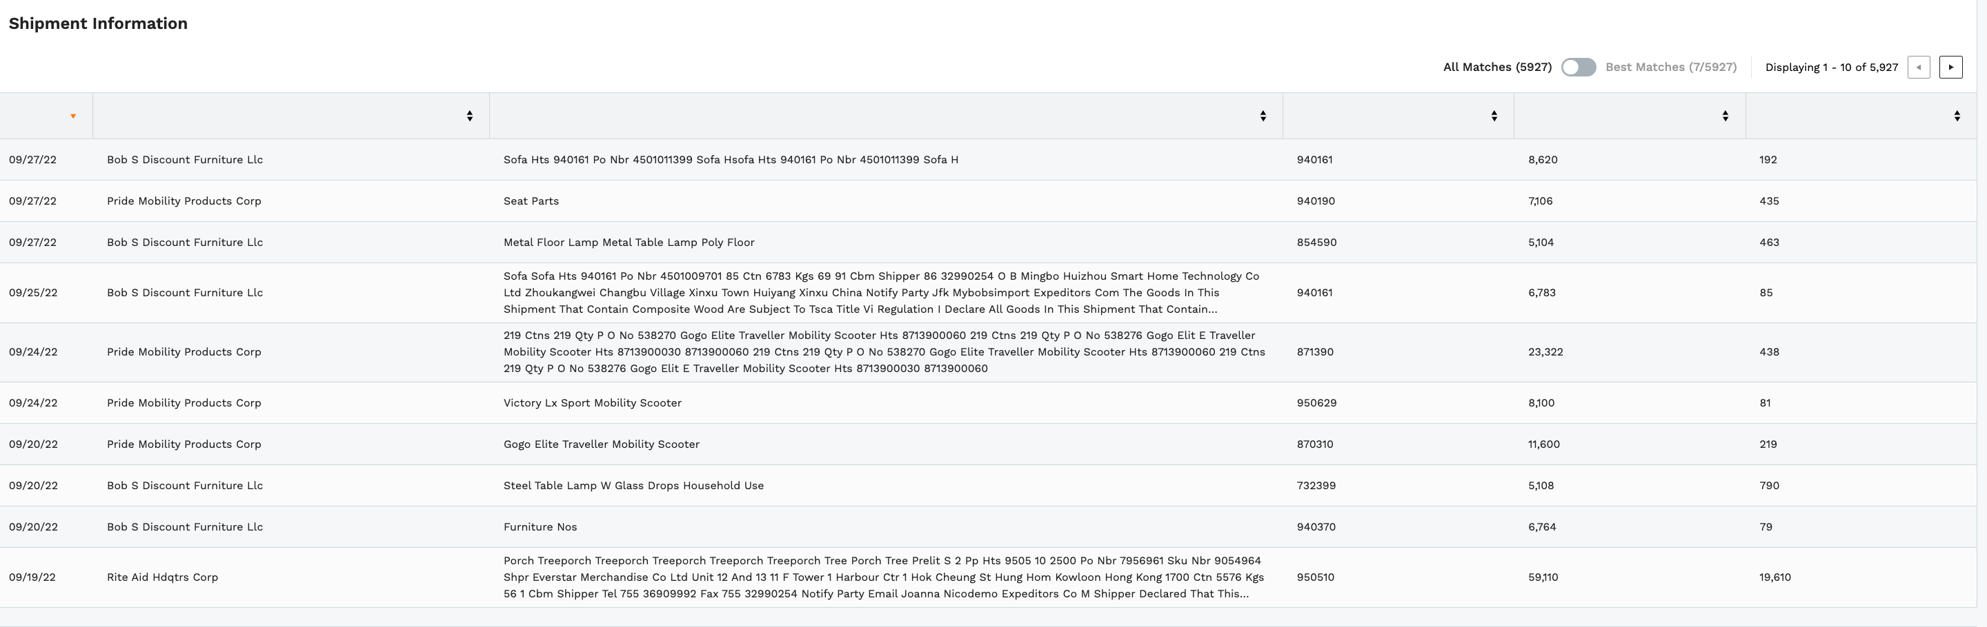Click the Displaying 1 - 10 of 5,927 text
The height and width of the screenshot is (627, 1987).
pos(1831,67)
